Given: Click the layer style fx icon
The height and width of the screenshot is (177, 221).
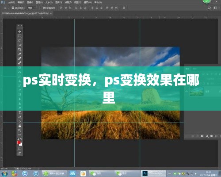Looking at the screenshot, I should click(x=198, y=136).
